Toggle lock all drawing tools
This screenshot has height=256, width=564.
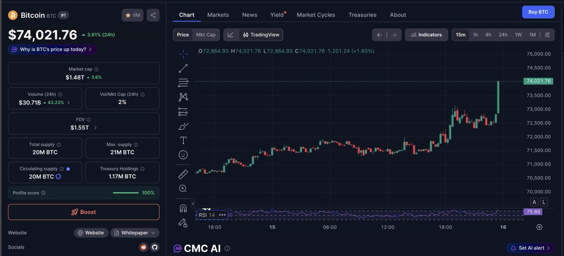(x=183, y=222)
